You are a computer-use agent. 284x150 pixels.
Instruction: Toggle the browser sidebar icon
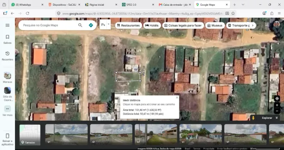(x=5, y=13)
